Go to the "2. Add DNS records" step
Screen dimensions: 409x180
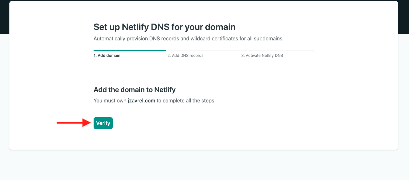186,56
